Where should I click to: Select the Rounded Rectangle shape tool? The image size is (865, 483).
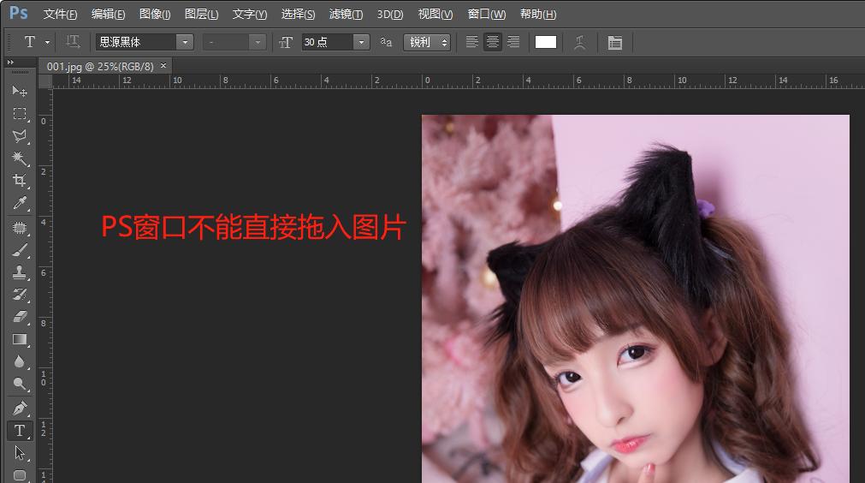(x=20, y=475)
